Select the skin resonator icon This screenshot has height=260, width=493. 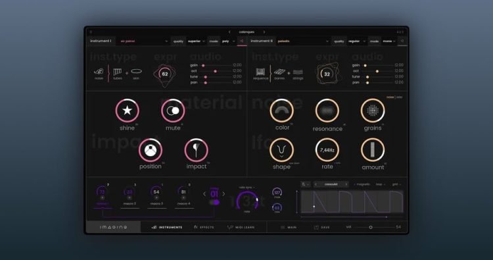(136, 71)
